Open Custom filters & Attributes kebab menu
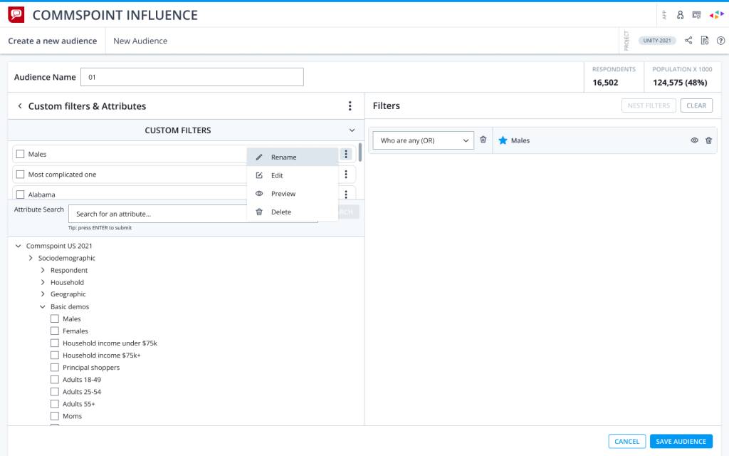729x456 pixels. (x=350, y=106)
